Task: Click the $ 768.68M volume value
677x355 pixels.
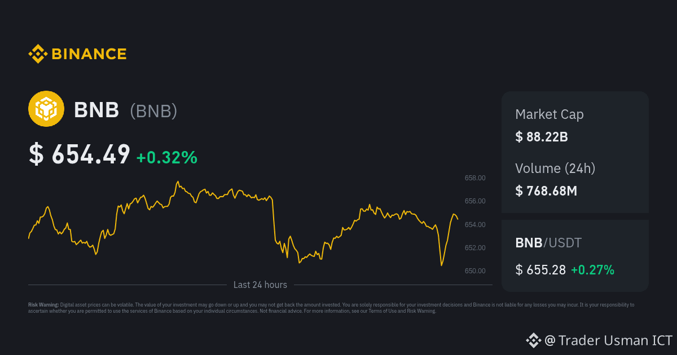Action: (546, 190)
